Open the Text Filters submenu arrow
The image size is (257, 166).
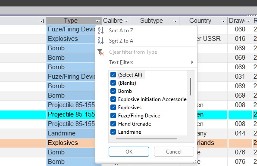click(192, 62)
